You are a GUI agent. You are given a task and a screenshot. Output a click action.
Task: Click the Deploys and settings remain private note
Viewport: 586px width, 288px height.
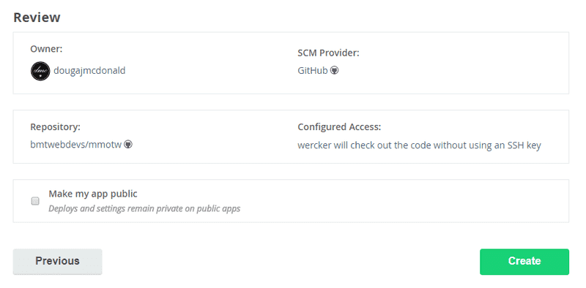point(144,208)
